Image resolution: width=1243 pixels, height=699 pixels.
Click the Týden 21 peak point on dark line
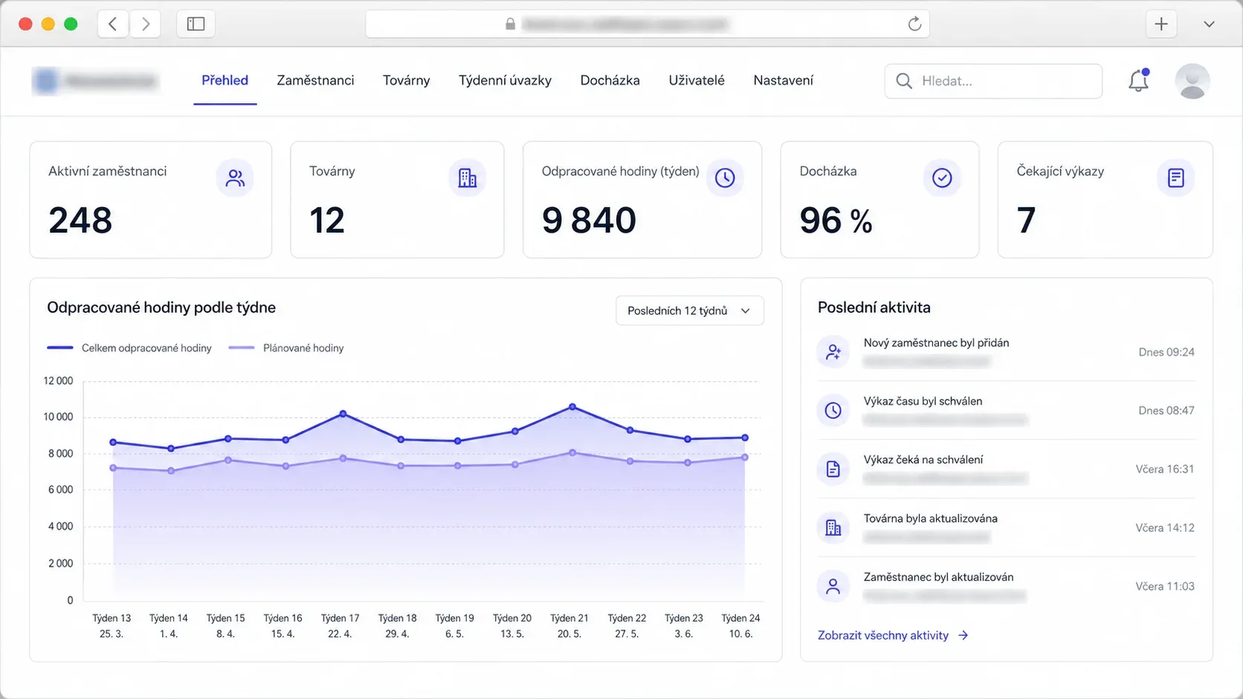(x=572, y=406)
